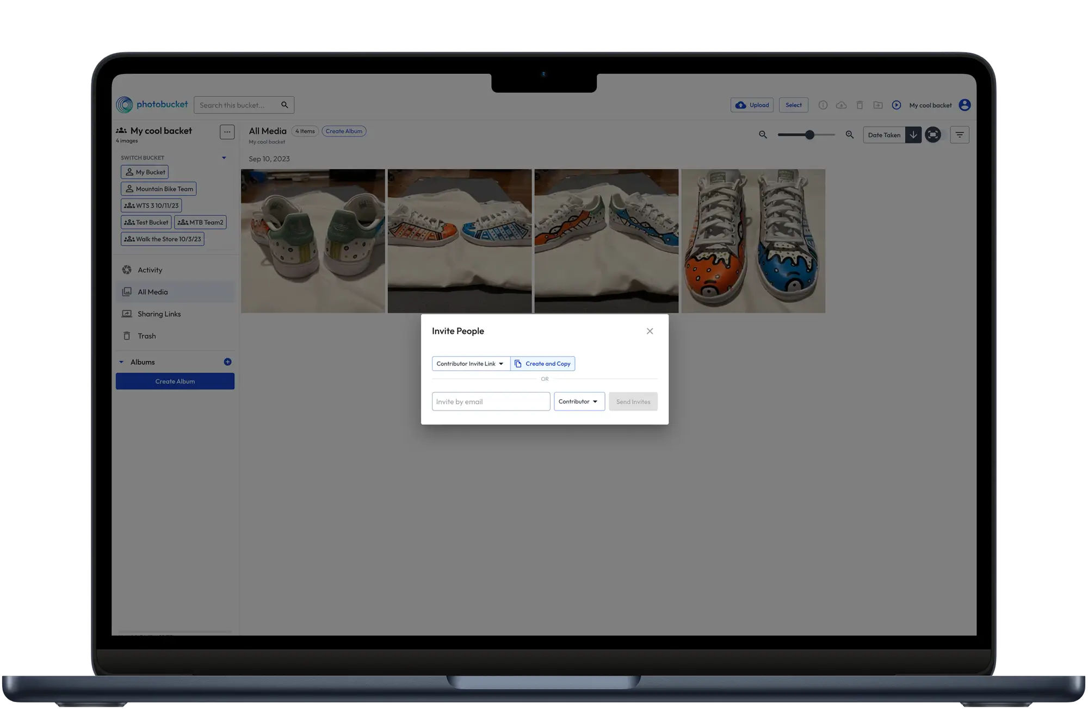This screenshot has height=709, width=1088.
Task: Open the top-down painted sneakers thumbnail
Action: pyautogui.click(x=753, y=241)
